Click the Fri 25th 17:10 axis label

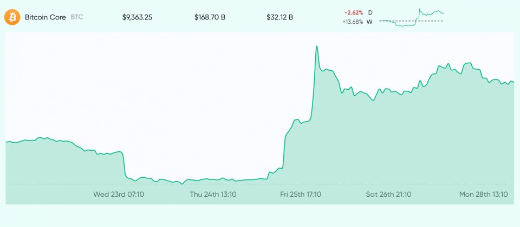[301, 193]
